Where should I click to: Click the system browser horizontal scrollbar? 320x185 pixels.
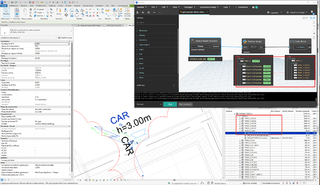click(270, 180)
